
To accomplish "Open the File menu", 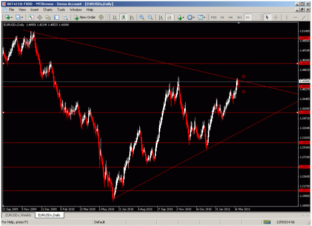I will (x=11, y=9).
